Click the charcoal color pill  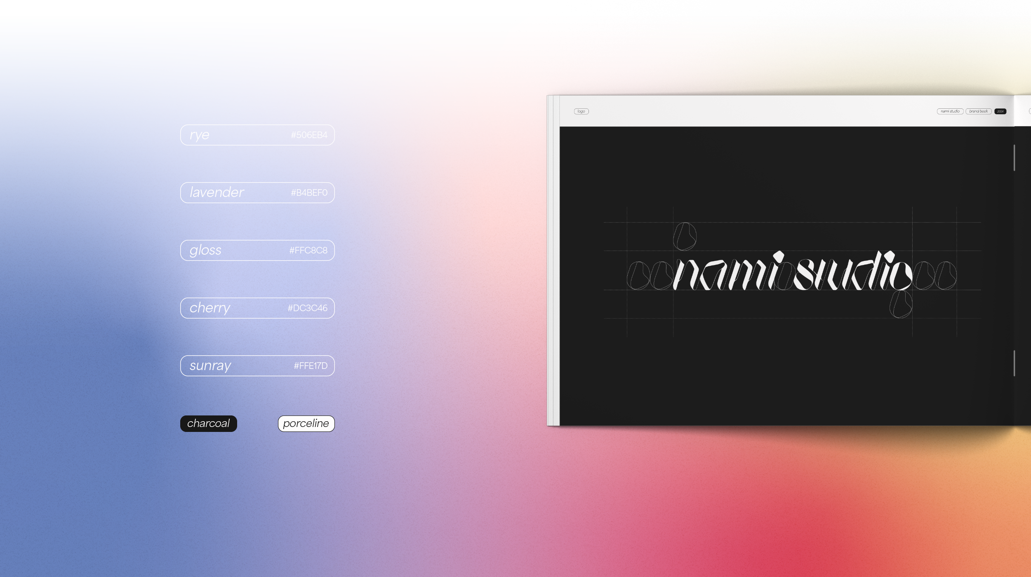coord(209,423)
